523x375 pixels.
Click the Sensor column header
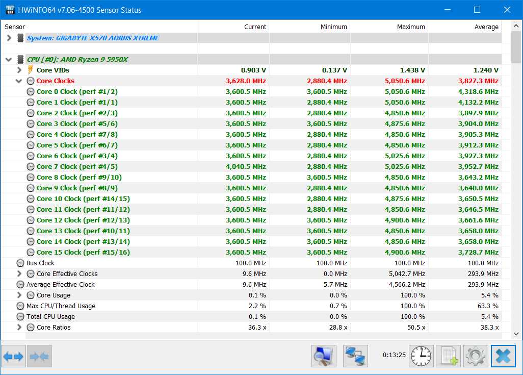[x=99, y=27]
